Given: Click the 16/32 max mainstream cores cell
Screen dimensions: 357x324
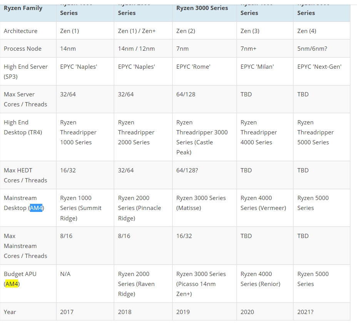Looking at the screenshot, I should 184,236.
